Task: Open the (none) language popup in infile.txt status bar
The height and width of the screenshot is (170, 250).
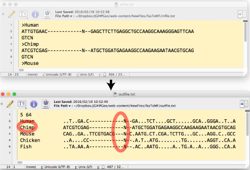Action: [x=35, y=74]
